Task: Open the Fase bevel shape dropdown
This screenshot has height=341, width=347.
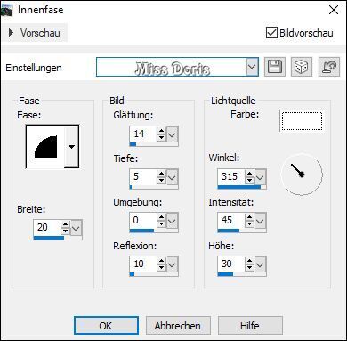Action: click(x=71, y=146)
